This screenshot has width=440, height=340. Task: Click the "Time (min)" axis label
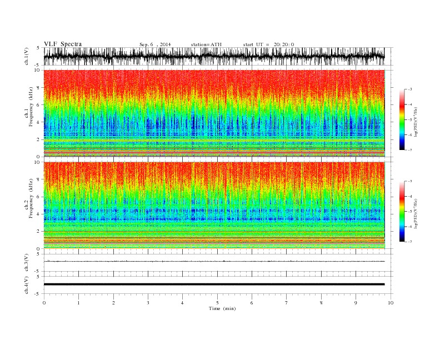tap(222, 308)
